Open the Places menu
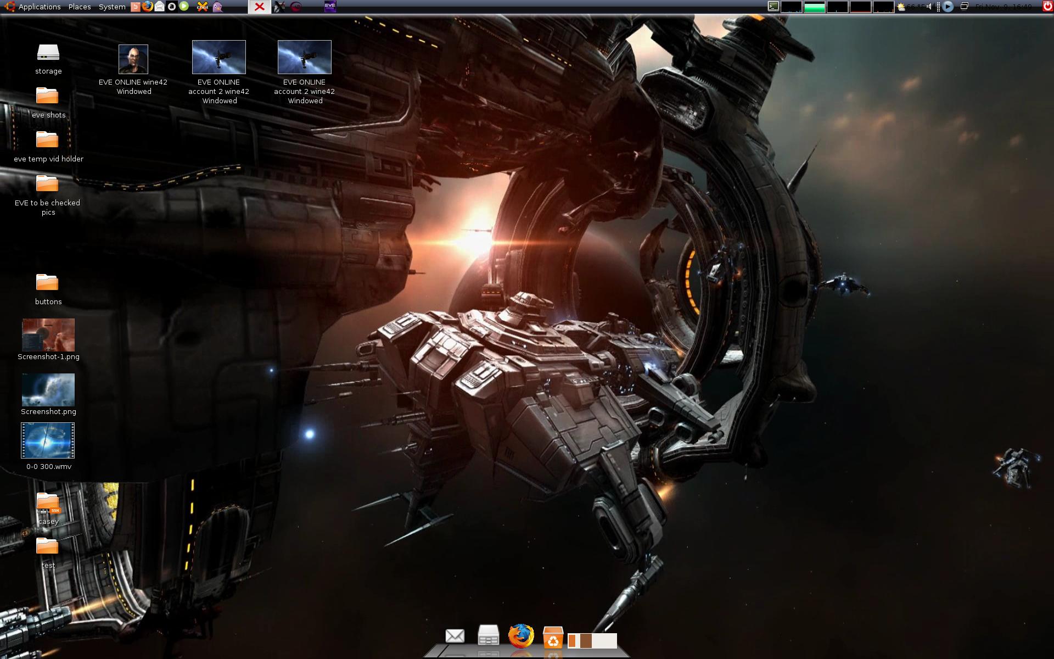This screenshot has height=659, width=1054. point(80,7)
